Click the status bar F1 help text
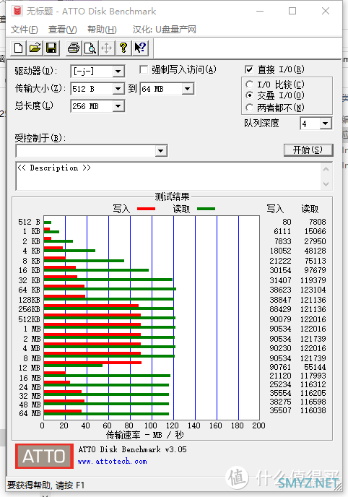 [x=45, y=485]
